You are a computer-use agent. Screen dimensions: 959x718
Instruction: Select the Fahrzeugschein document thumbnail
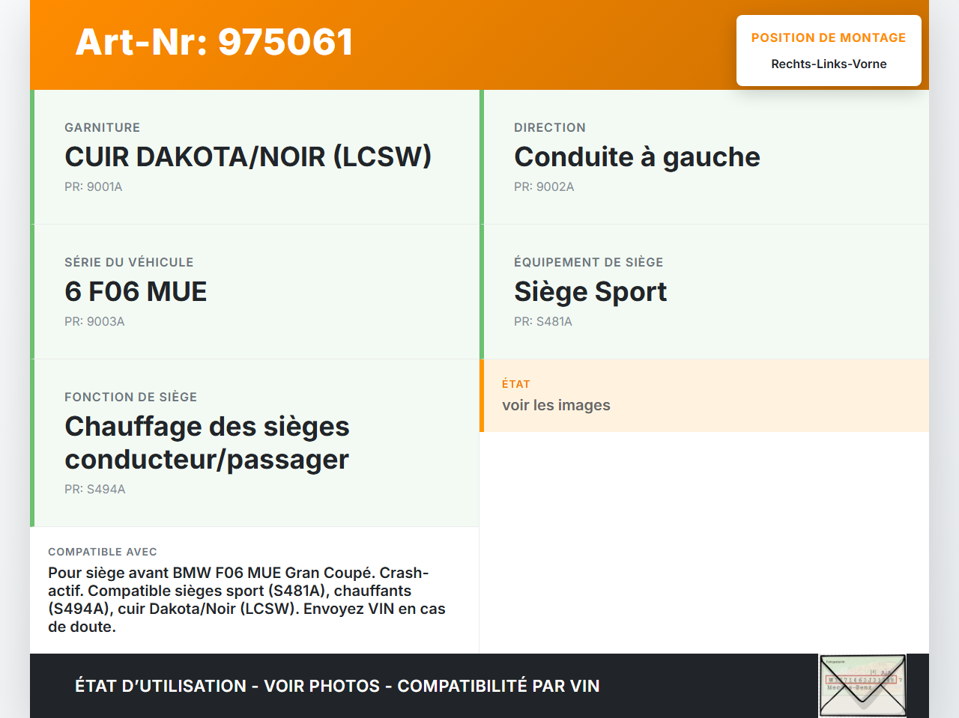click(x=862, y=685)
